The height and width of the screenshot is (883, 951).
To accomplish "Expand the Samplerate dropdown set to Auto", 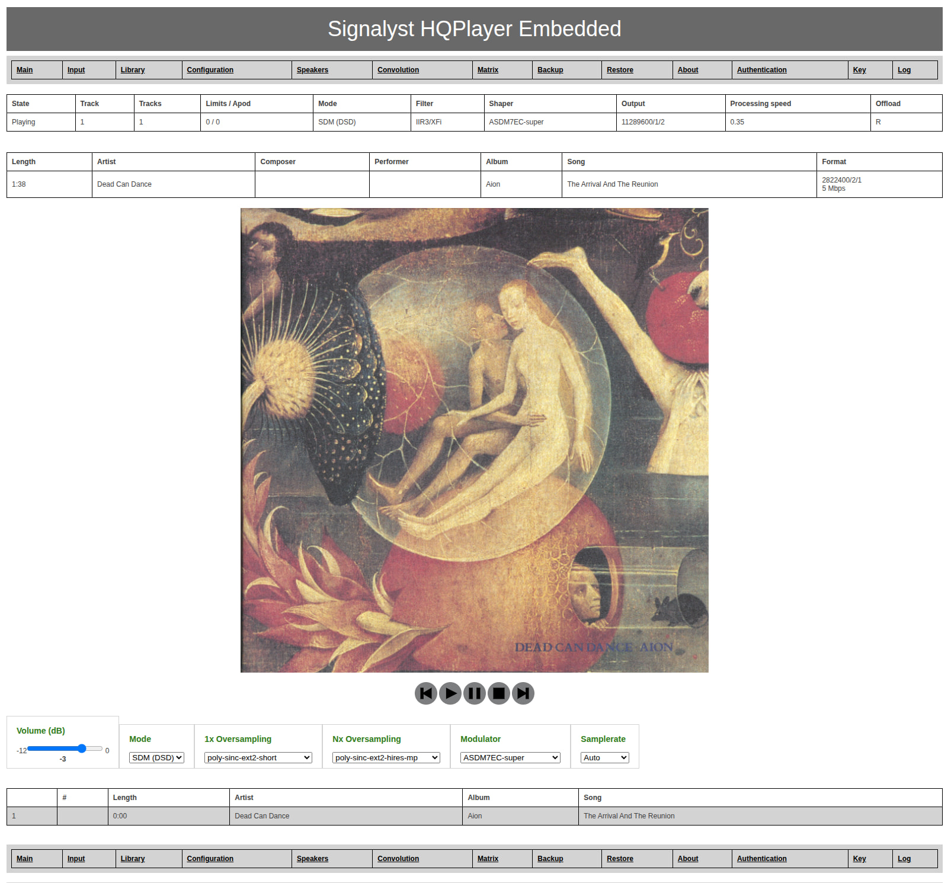I will pyautogui.click(x=605, y=757).
